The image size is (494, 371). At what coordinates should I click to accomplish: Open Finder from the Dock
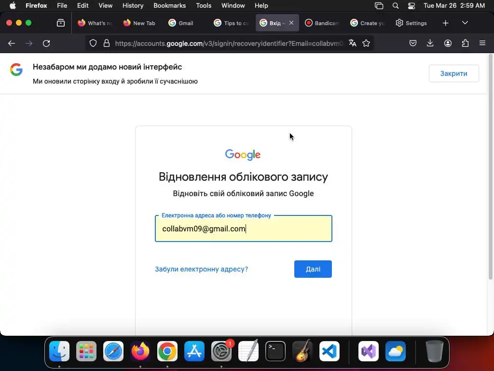coord(59,351)
